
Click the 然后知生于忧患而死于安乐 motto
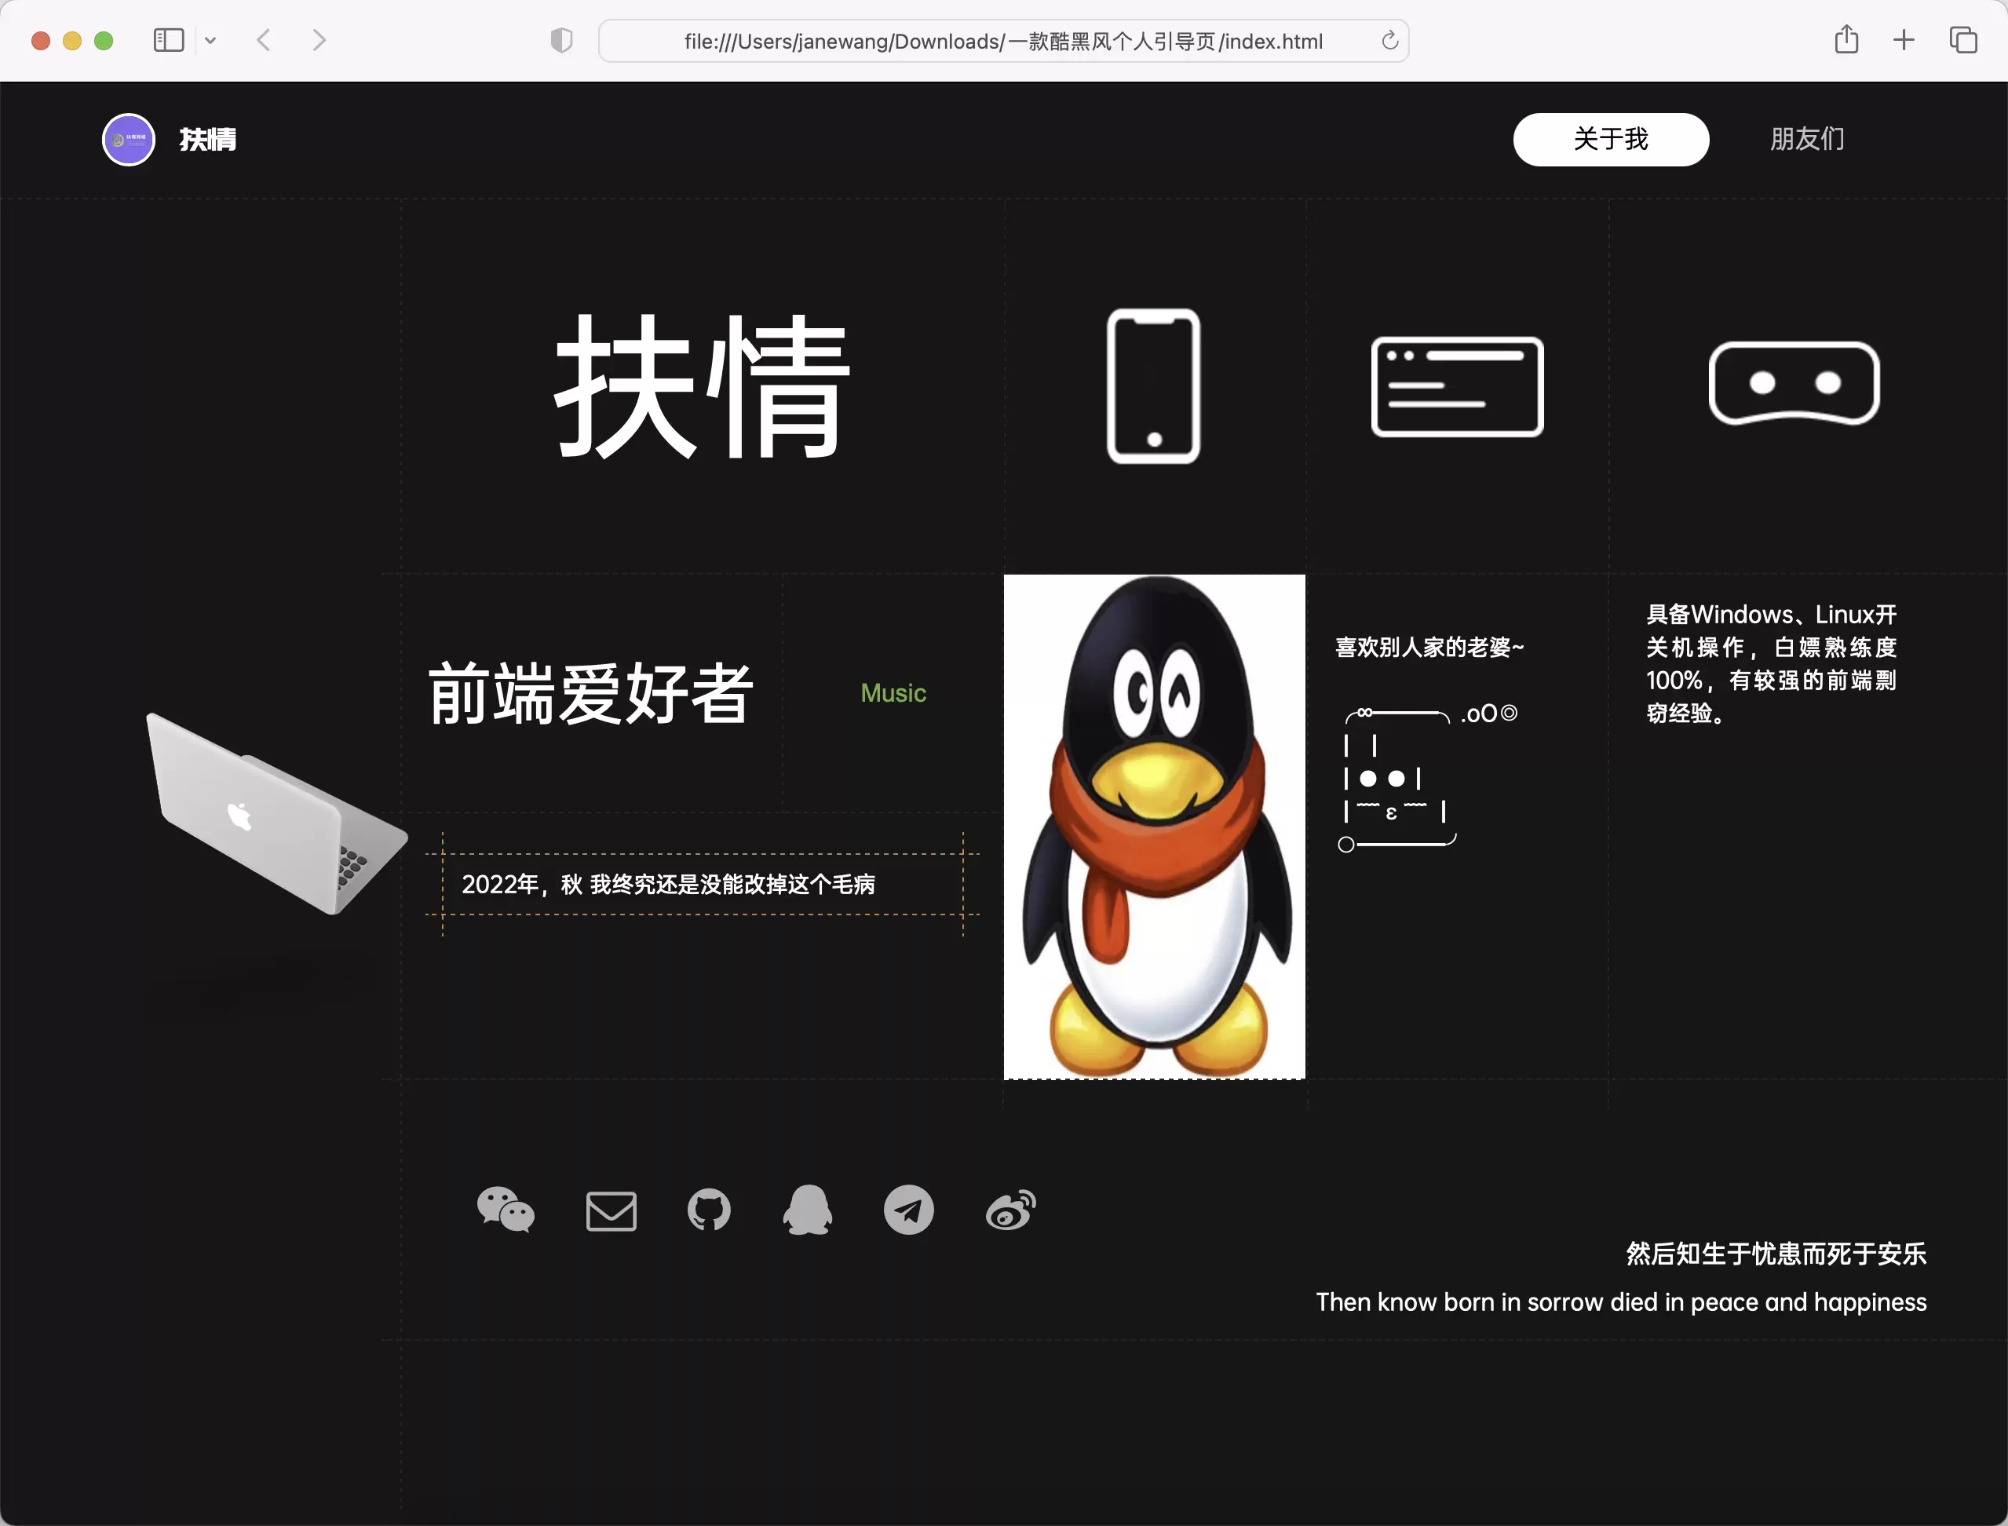(1776, 1254)
